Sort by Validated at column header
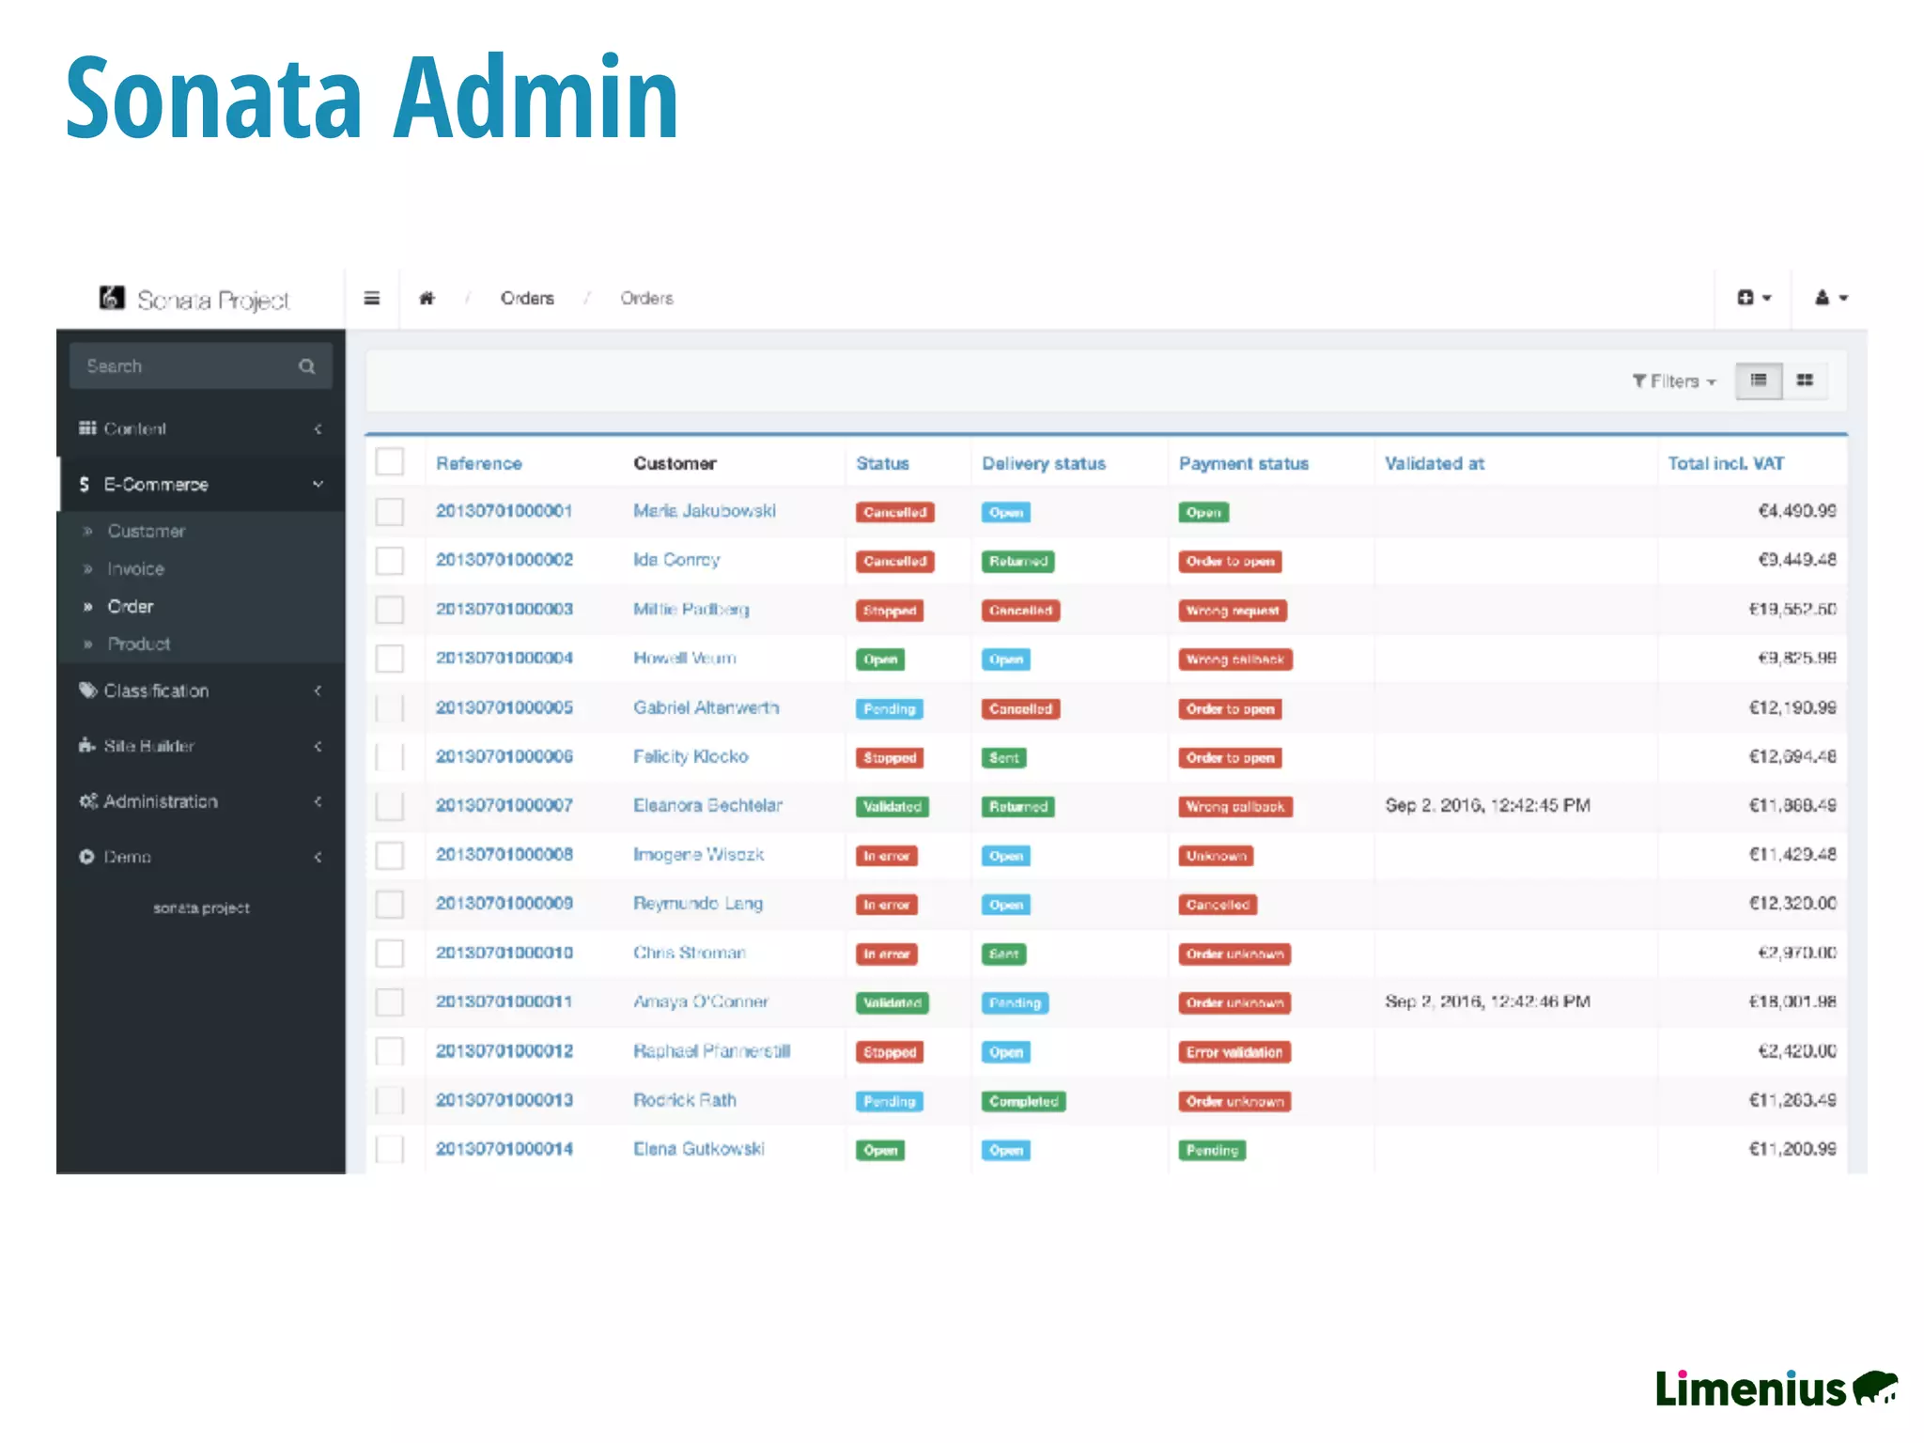Viewport: 1924px width, 1443px height. 1435,463
